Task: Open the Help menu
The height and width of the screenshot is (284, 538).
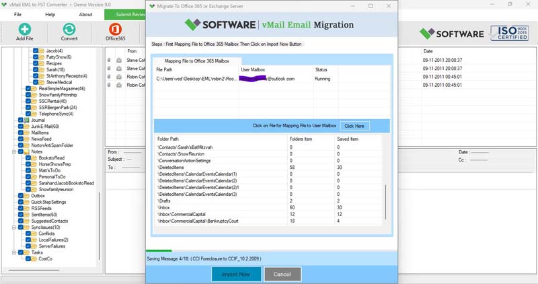Action: (50, 14)
